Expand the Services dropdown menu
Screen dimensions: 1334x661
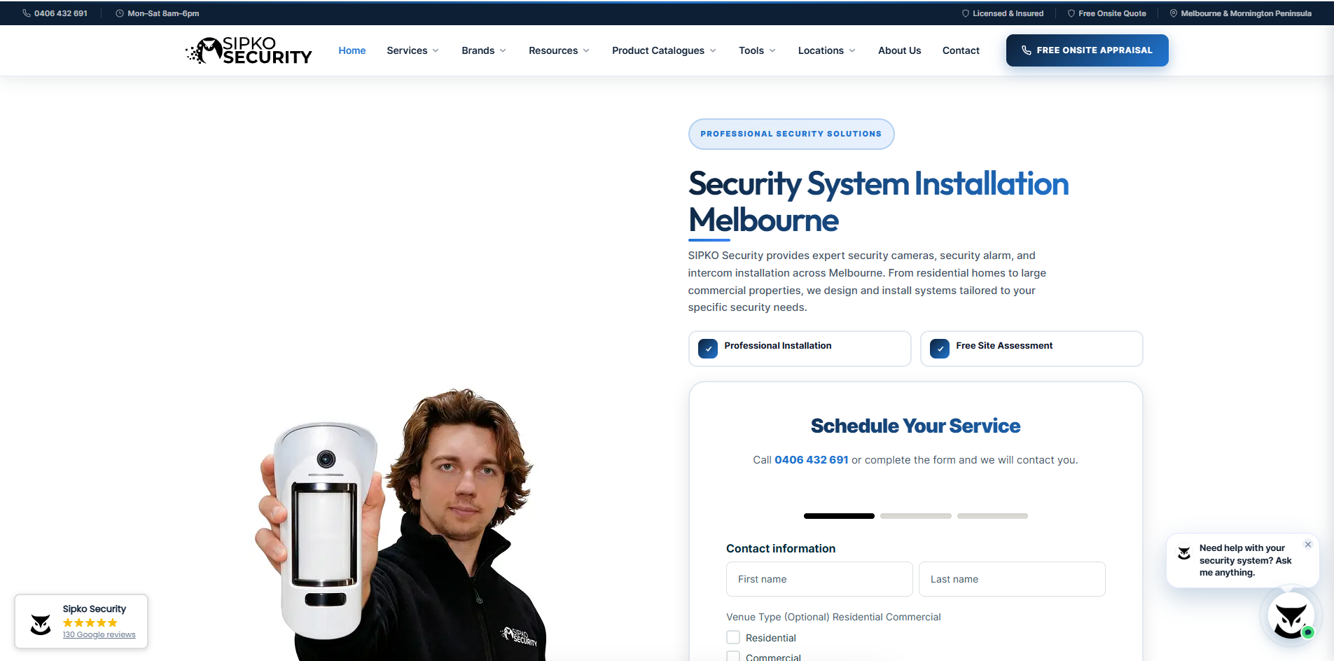(413, 50)
